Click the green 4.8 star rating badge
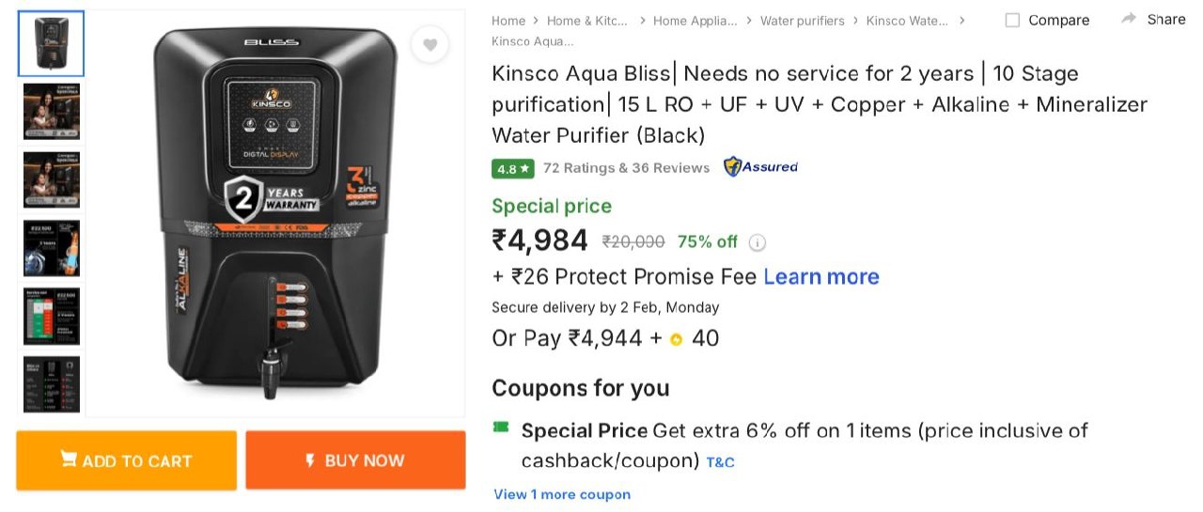 click(513, 168)
